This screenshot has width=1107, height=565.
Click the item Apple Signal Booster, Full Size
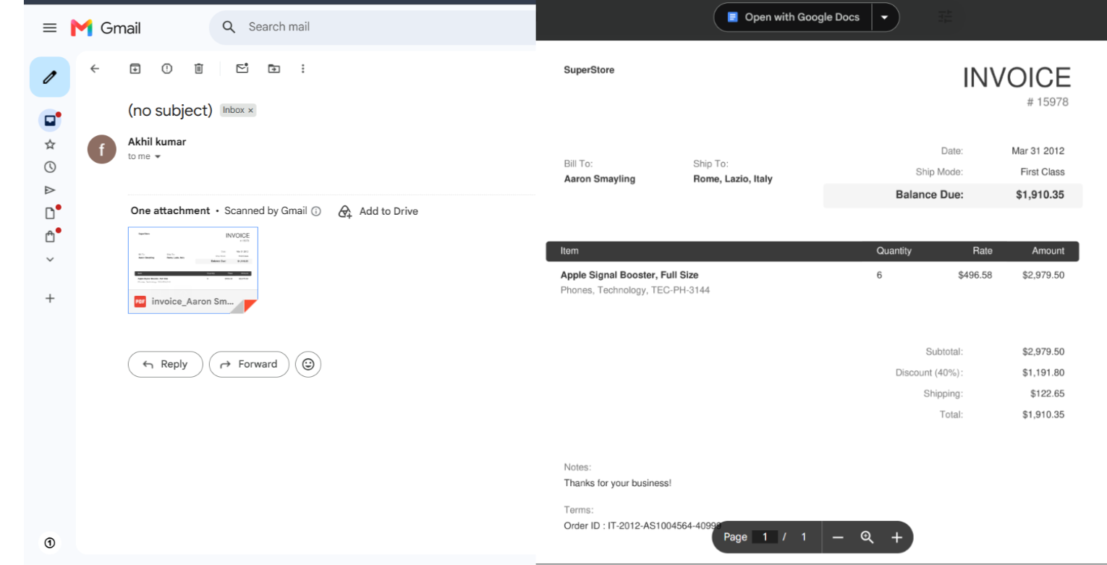(x=629, y=275)
